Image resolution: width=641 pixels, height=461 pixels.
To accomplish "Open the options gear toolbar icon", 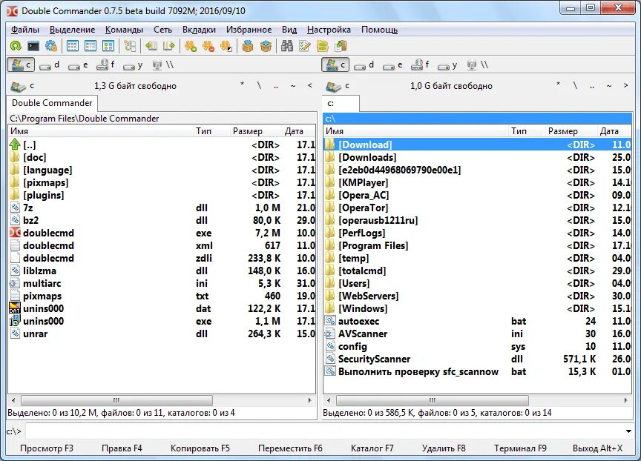I will tap(51, 46).
